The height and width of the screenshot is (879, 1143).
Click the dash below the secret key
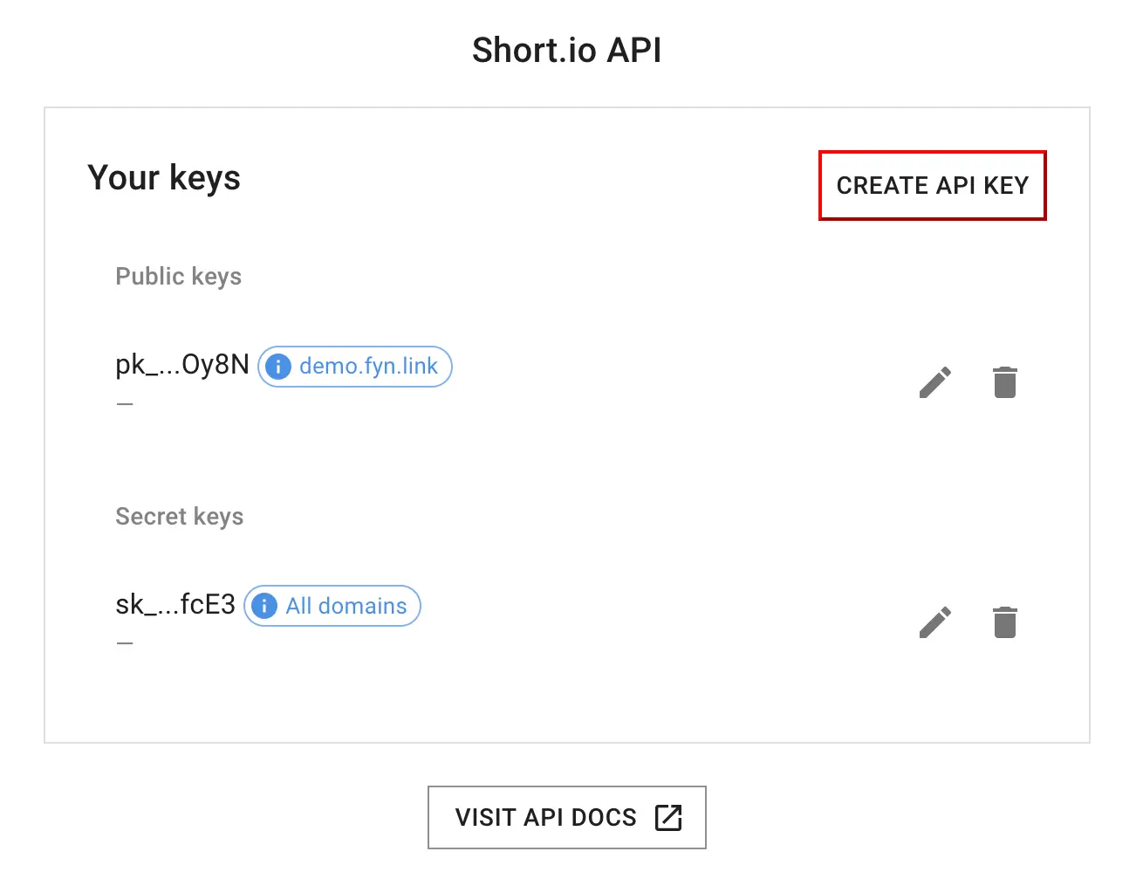click(x=125, y=642)
